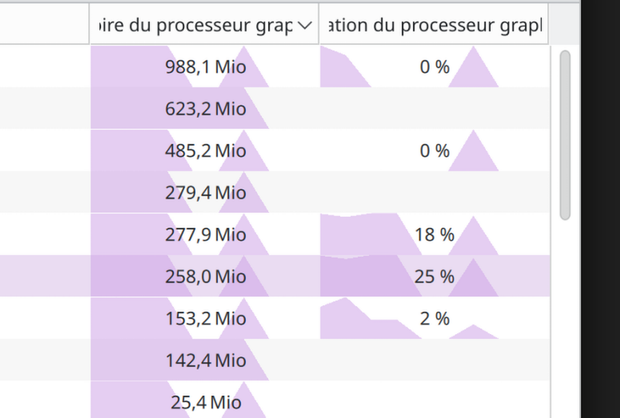Select the 142,4 Mio memory cell
This screenshot has height=418, width=620.
coord(206,360)
